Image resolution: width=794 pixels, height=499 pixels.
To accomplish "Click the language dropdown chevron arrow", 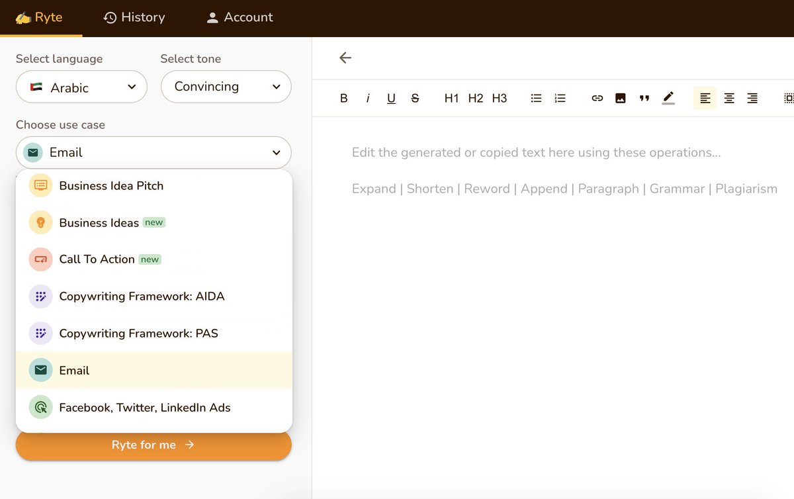I will (x=132, y=87).
